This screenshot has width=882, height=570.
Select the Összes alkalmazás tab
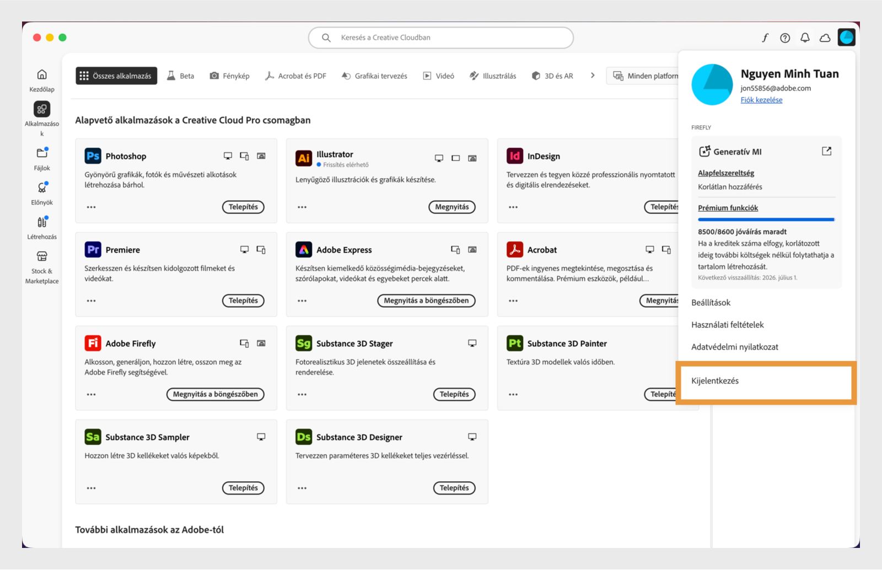tap(116, 76)
